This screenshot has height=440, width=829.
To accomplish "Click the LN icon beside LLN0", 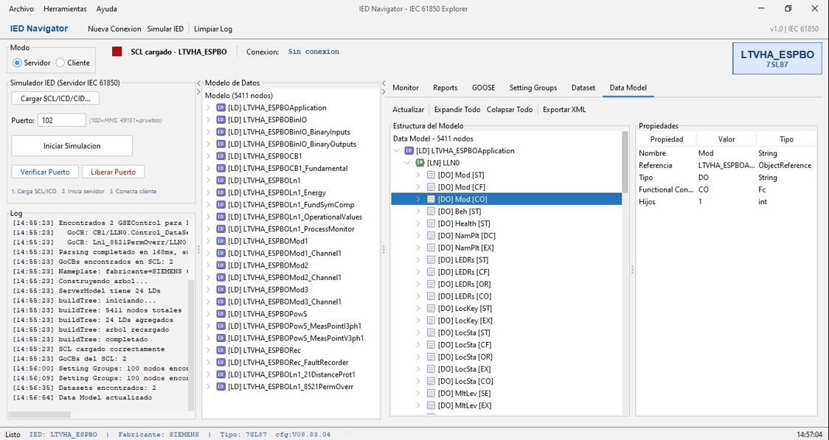I will [420, 163].
